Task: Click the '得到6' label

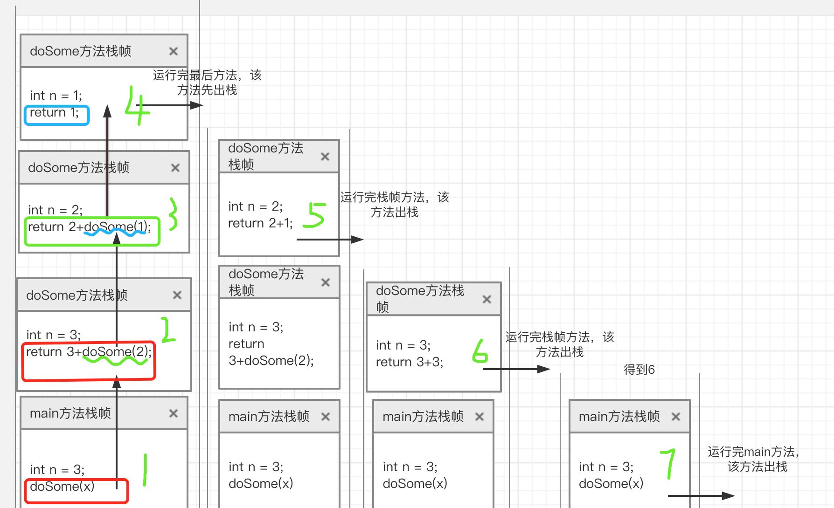Action: click(x=639, y=370)
